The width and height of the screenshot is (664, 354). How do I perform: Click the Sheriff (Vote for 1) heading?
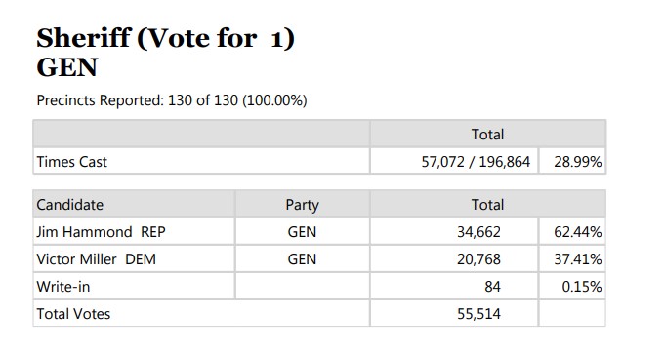[166, 38]
